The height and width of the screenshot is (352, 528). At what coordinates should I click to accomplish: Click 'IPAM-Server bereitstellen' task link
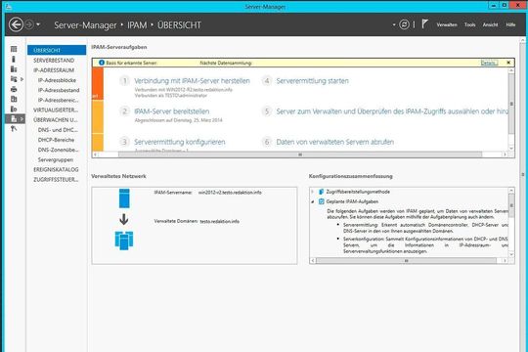(x=172, y=111)
